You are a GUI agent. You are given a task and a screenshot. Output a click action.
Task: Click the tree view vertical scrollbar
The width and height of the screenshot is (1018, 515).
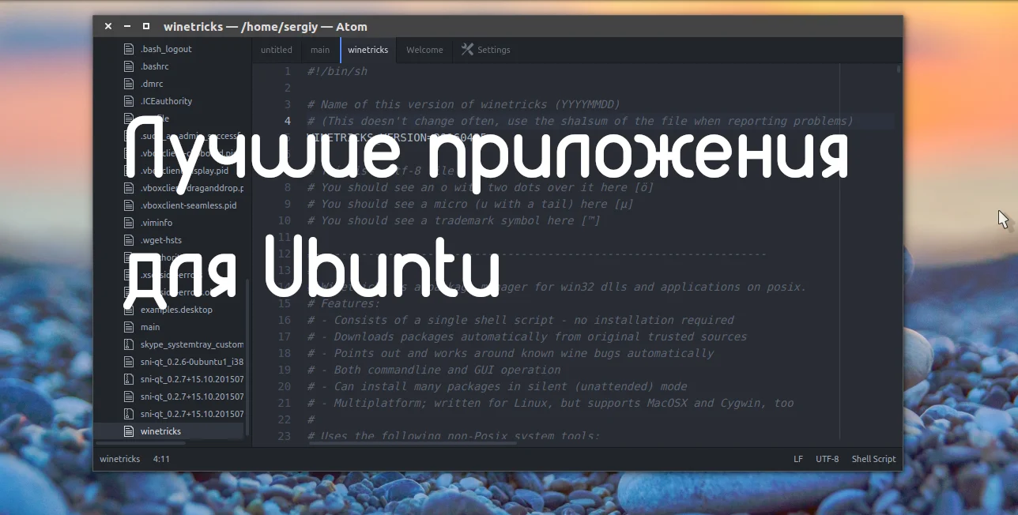coord(248,357)
